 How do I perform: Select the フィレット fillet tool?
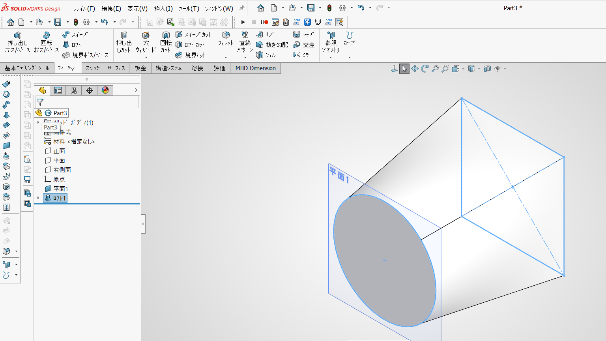pos(226,39)
